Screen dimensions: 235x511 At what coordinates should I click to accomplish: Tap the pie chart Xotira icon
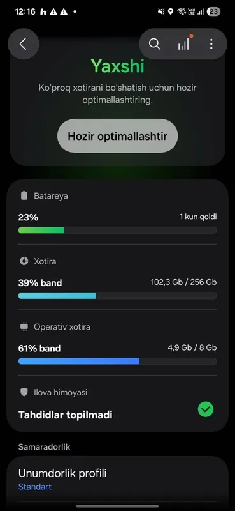[x=24, y=261]
